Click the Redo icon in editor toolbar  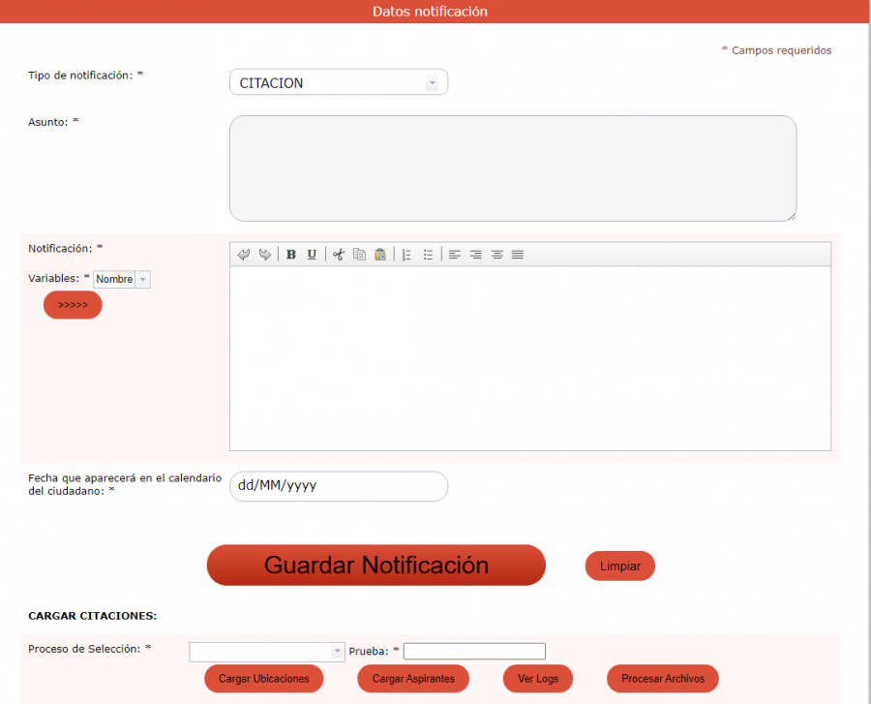[x=264, y=255]
